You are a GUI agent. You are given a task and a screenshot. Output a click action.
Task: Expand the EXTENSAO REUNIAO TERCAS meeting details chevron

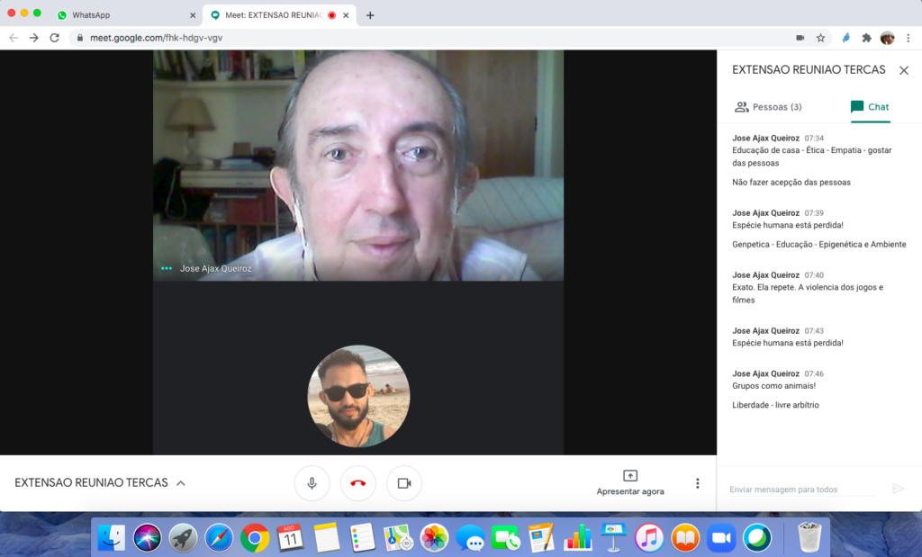[181, 483]
